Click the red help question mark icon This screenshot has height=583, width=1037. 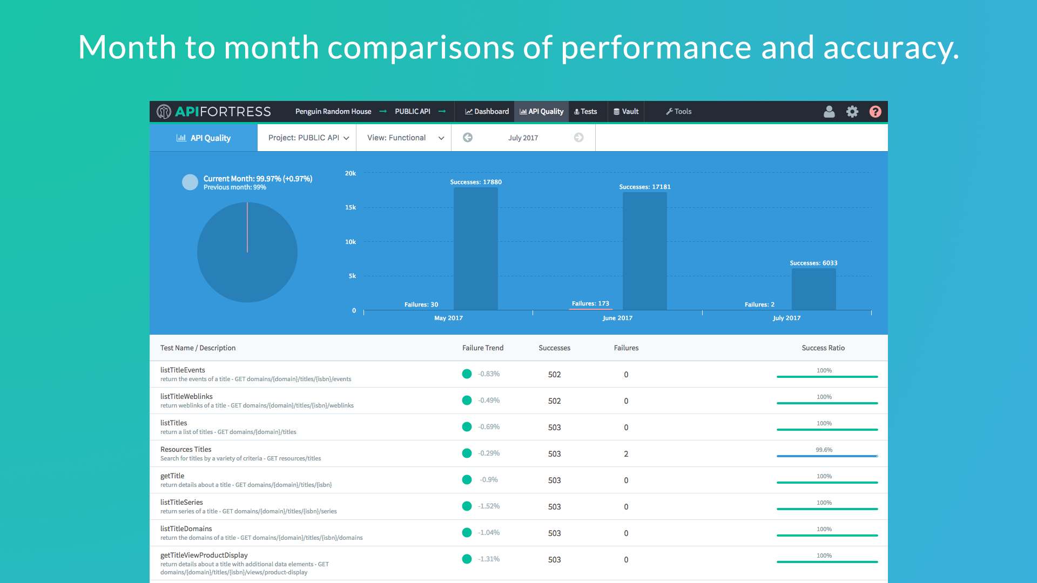[875, 112]
